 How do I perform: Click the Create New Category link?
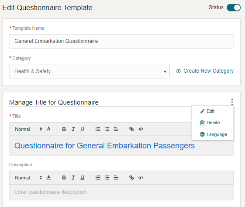[x=208, y=71]
